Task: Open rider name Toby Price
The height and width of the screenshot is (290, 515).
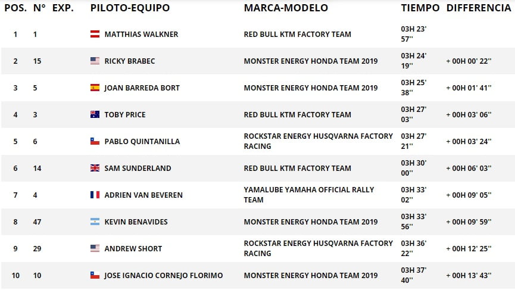Action: [125, 114]
